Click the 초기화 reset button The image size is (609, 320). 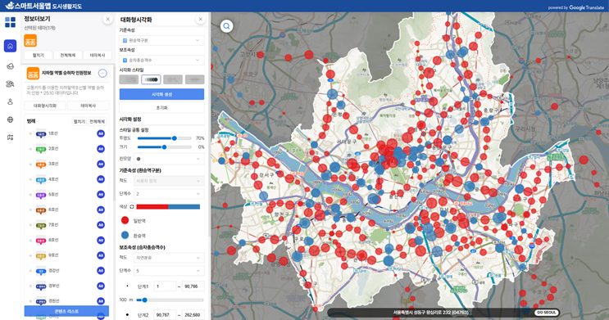[x=161, y=108]
